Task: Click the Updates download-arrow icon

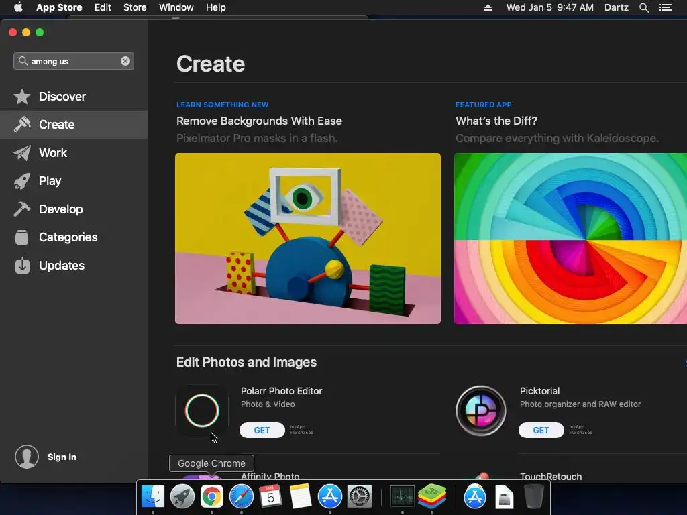Action: click(22, 266)
